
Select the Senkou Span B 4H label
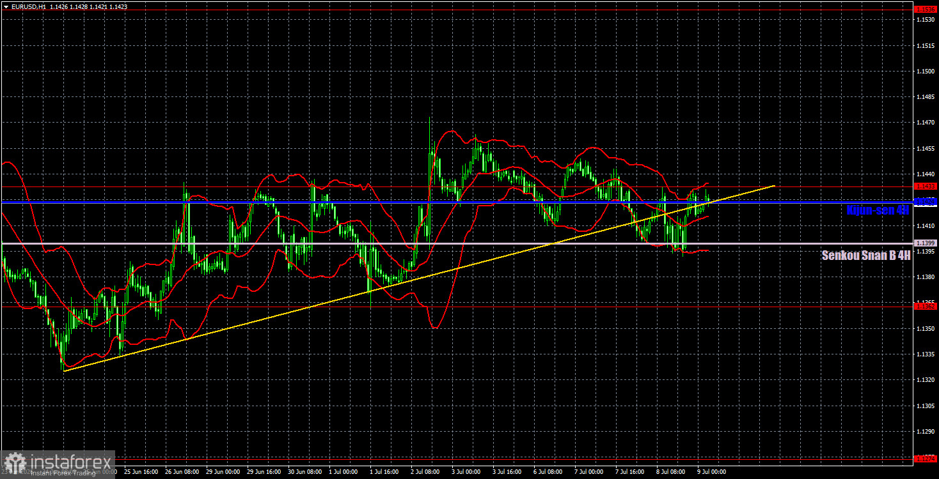tap(866, 255)
